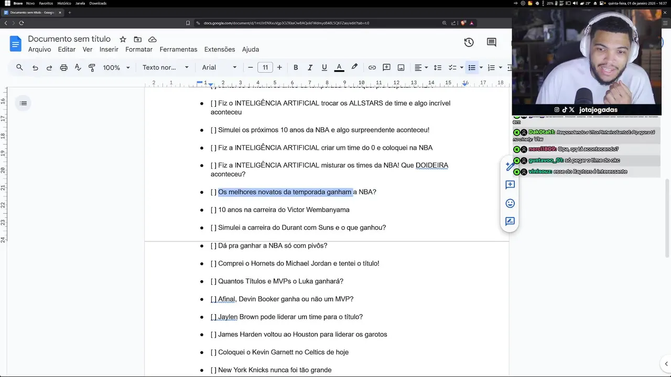Star the document with the star icon
Image resolution: width=671 pixels, height=377 pixels.
tap(123, 39)
